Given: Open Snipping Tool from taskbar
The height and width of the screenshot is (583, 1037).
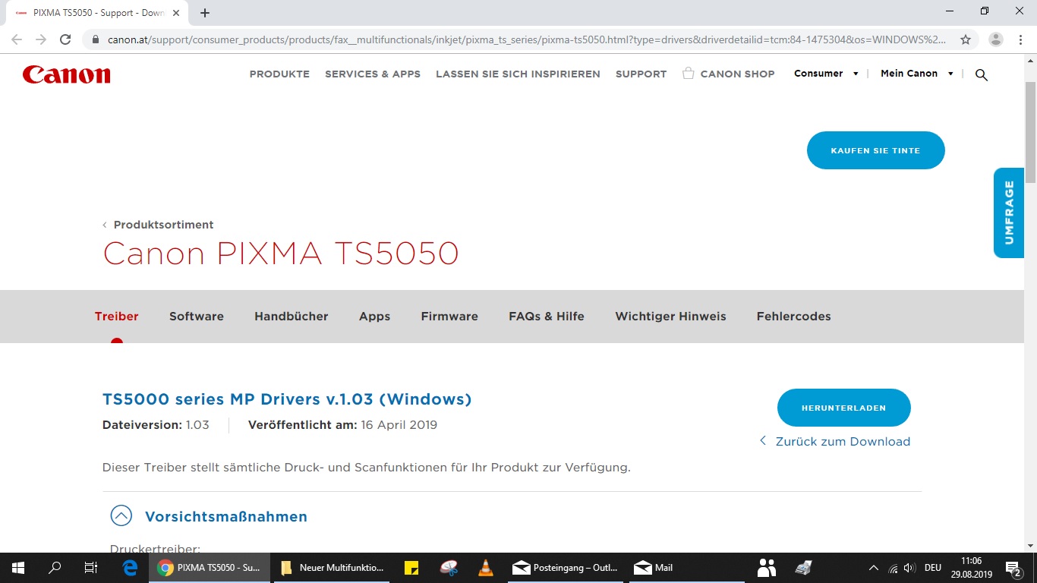Looking at the screenshot, I should 449,568.
